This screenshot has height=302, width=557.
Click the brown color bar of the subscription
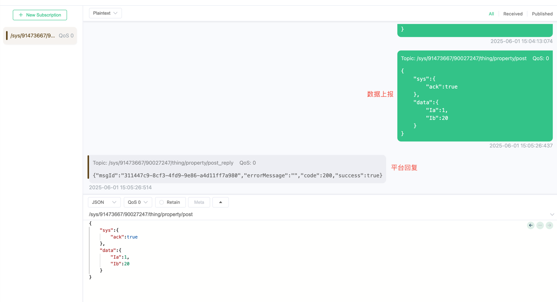[7, 36]
